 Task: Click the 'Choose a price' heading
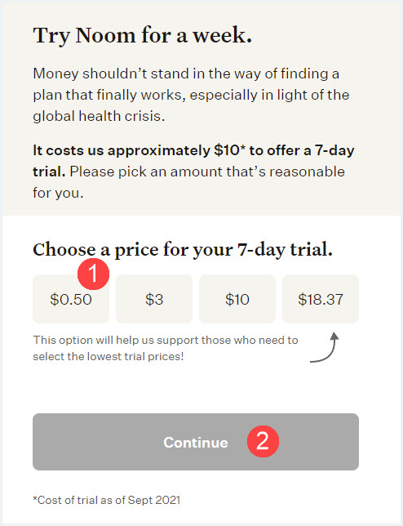183,250
